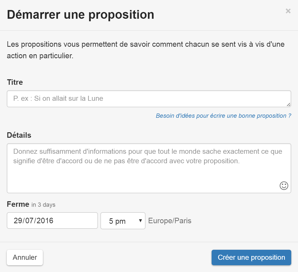Open 'Besoin d'idées pour écrire une bonne proposition ?'

224,116
